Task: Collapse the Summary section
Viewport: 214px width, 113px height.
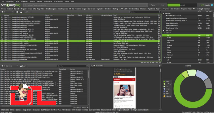Action: pyautogui.click(x=163, y=13)
